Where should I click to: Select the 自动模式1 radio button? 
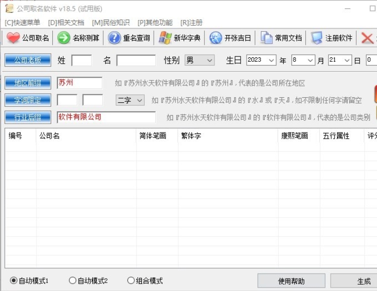pos(14,281)
